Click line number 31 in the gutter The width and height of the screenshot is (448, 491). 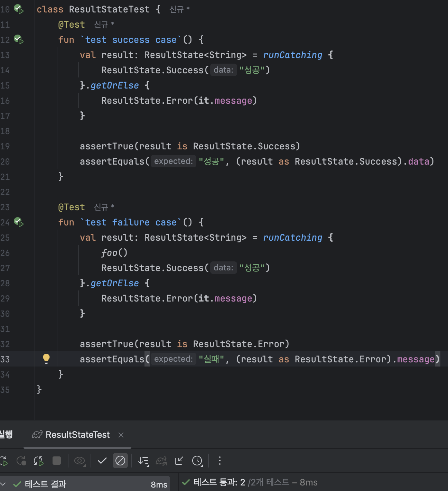coord(5,329)
